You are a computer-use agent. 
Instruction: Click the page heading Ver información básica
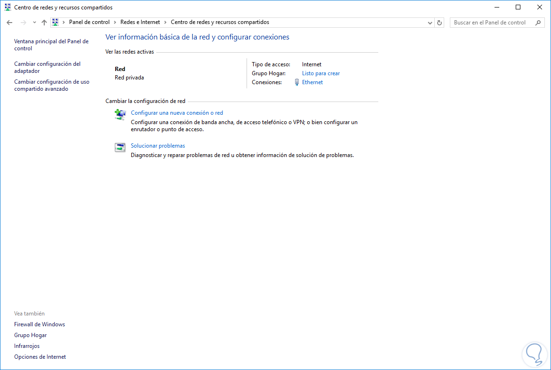[197, 37]
